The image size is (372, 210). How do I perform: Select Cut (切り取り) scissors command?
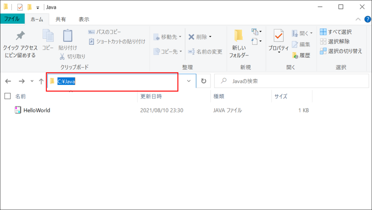(x=72, y=56)
